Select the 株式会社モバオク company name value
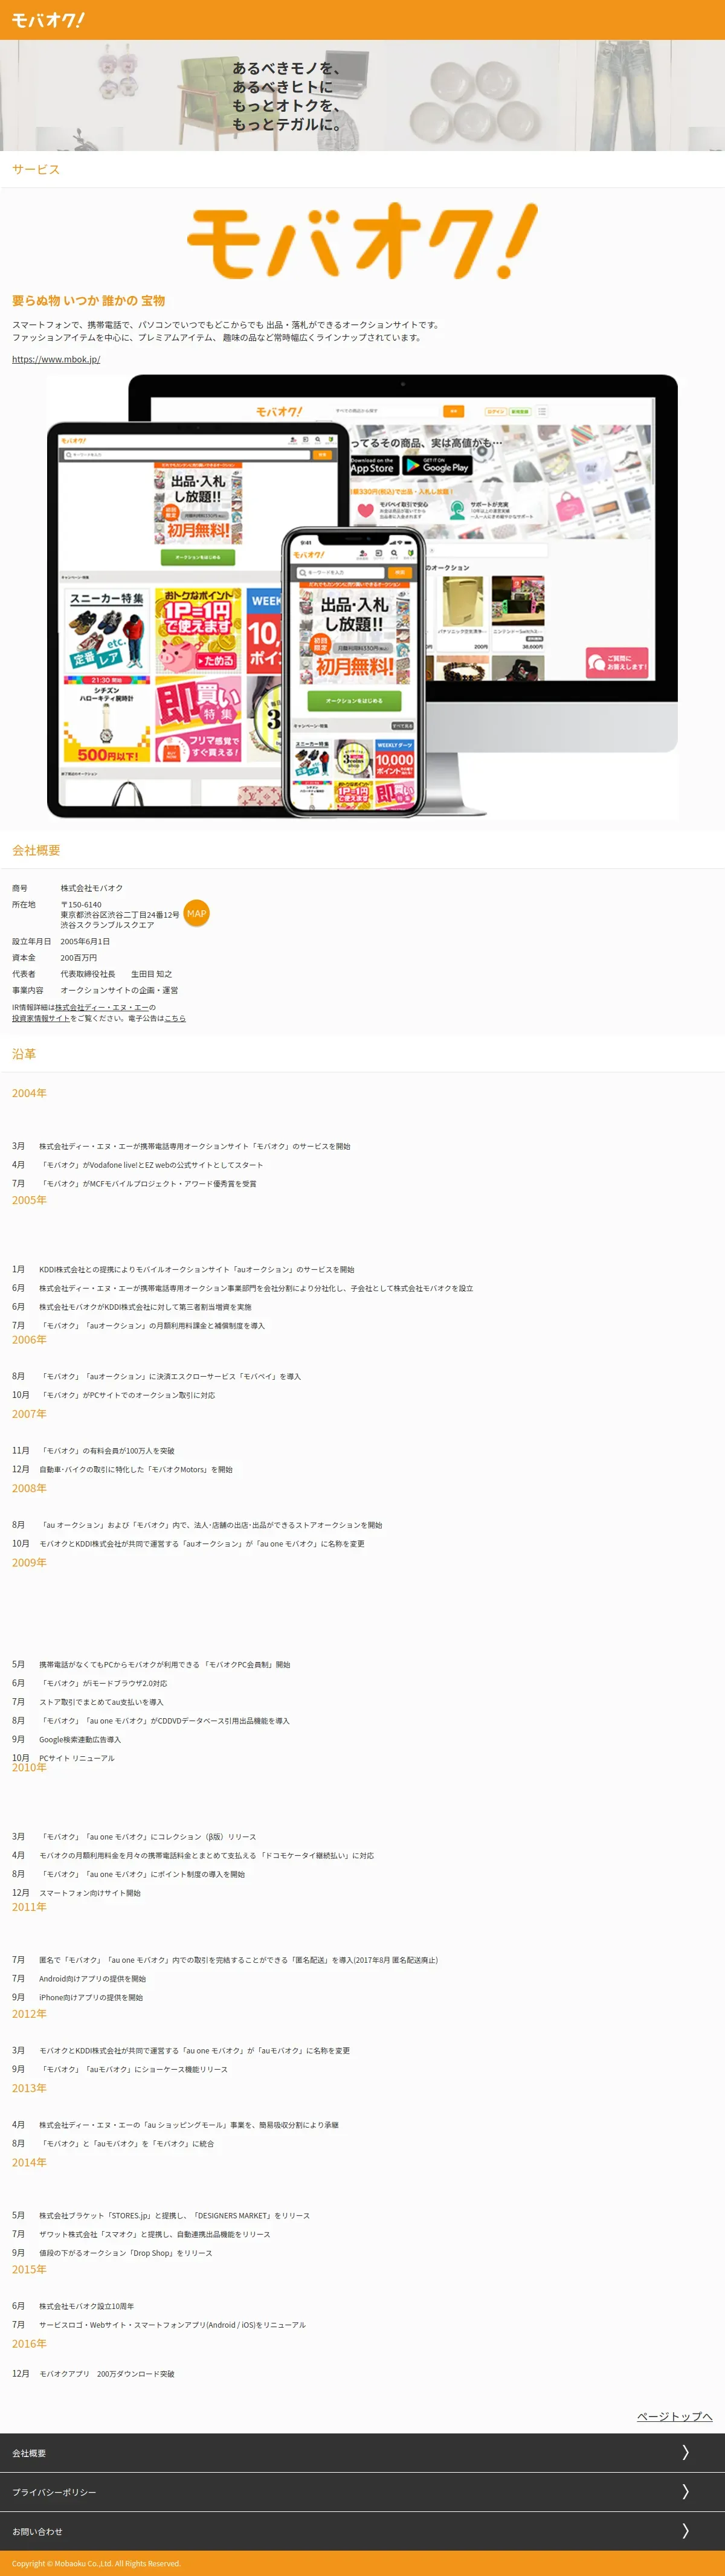The image size is (725, 2576). click(92, 888)
